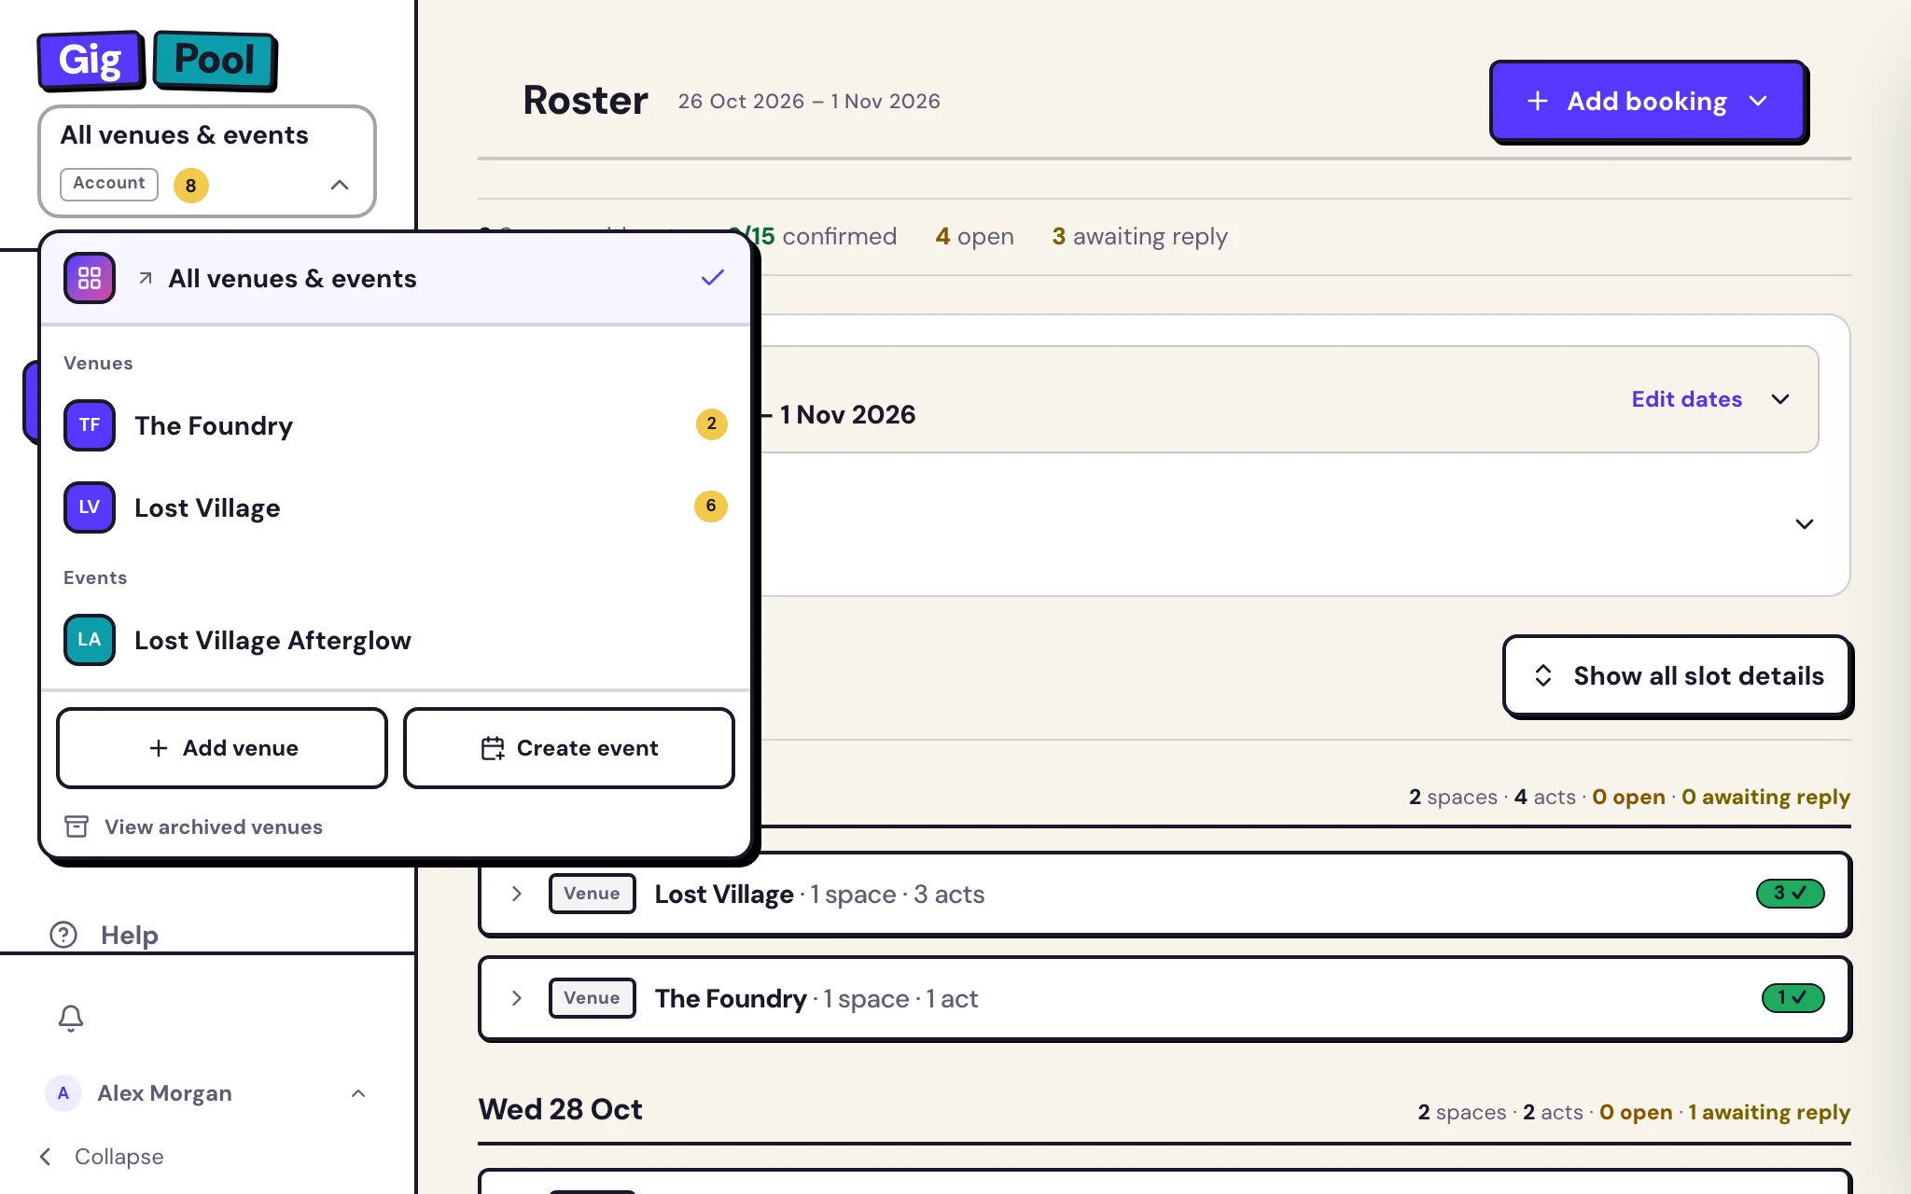Click the Pool logo badge
This screenshot has height=1194, width=1911.
[x=215, y=61]
